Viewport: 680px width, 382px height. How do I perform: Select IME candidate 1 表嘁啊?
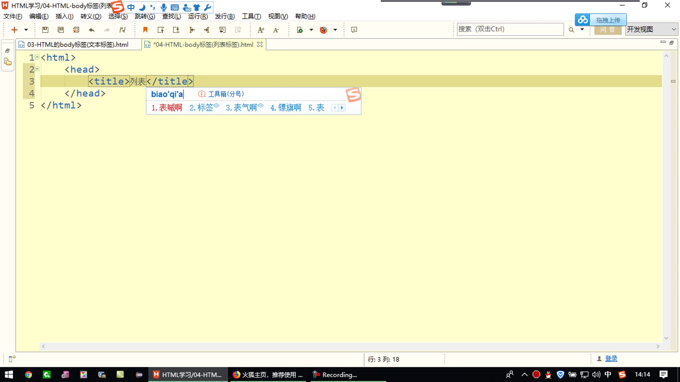click(x=167, y=108)
